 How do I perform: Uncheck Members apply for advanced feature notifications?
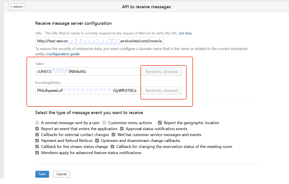coord(37,153)
